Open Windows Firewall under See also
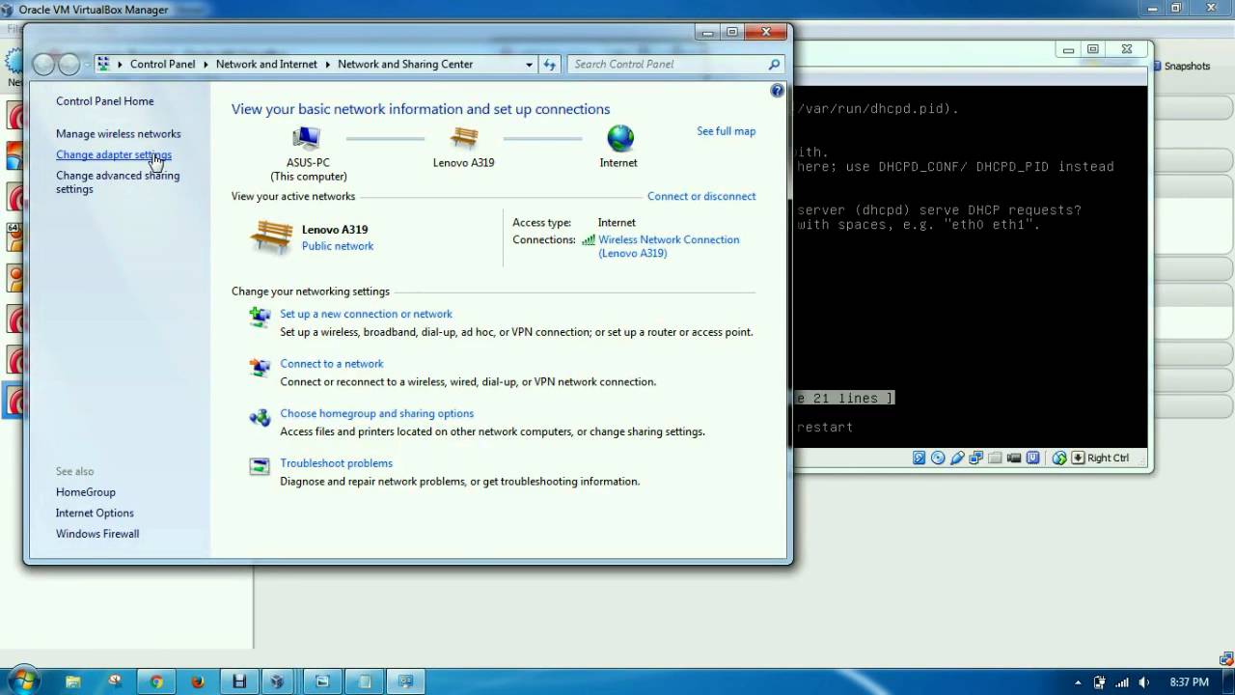This screenshot has height=695, width=1235. click(x=97, y=534)
